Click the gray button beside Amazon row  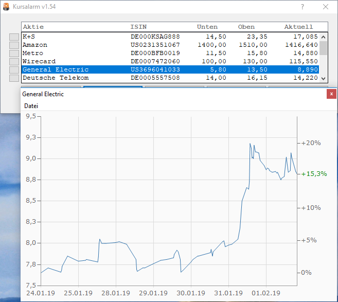tap(14, 45)
